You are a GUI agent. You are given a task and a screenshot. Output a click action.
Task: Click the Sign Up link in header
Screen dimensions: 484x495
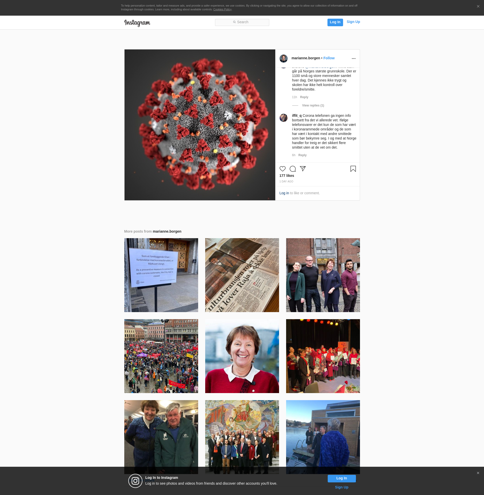point(353,22)
